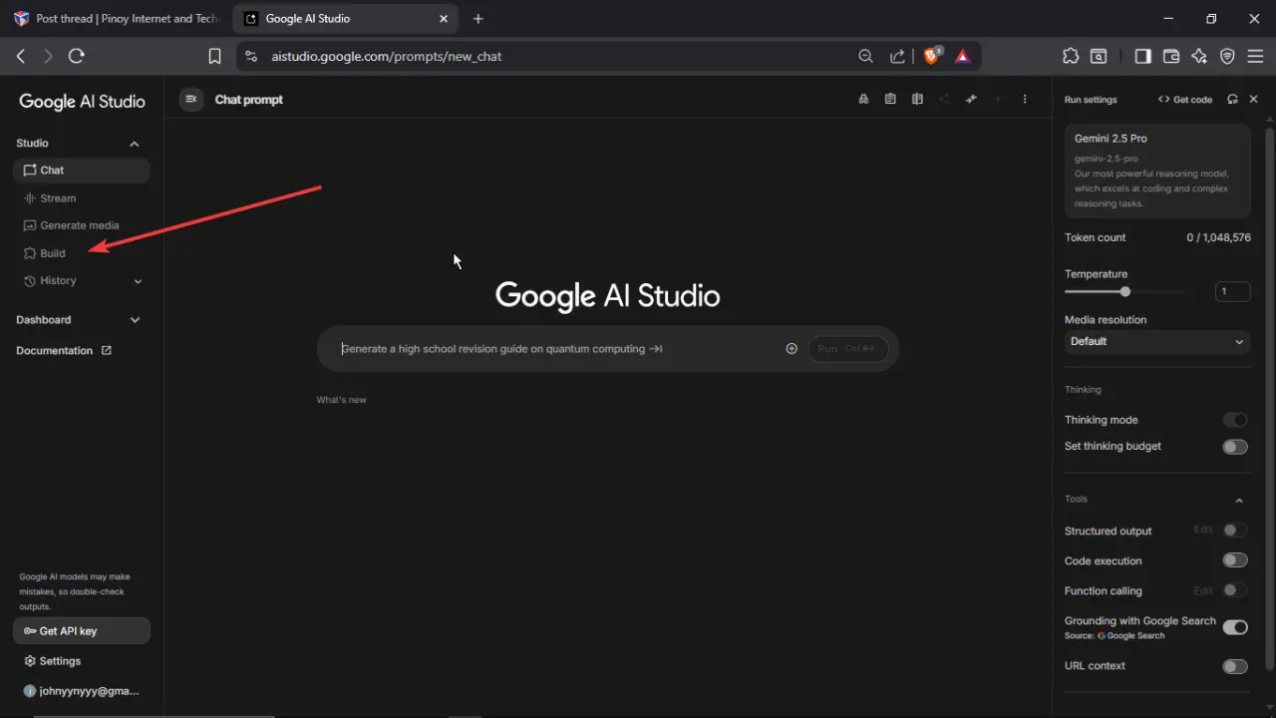This screenshot has width=1276, height=718.
Task: Toggle Set thinking budget switch
Action: [x=1235, y=447]
